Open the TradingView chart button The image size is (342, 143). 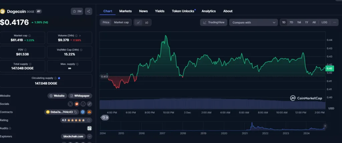point(214,22)
